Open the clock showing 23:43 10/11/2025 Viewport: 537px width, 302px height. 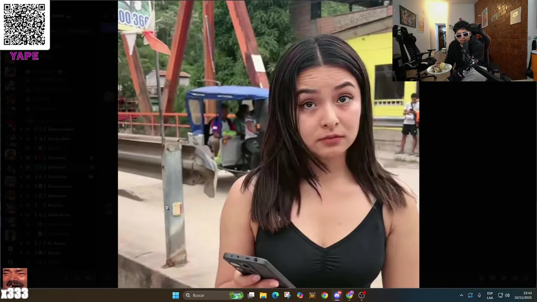pos(523,295)
